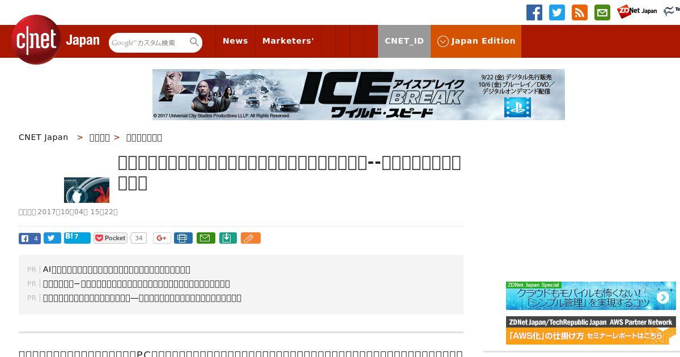Open the Twitter icon in top bar

coord(557,12)
